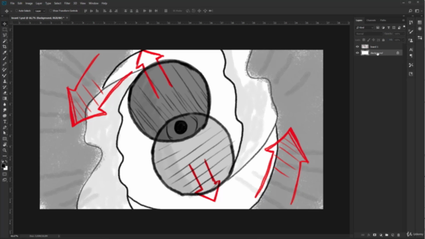Select the Gradient tool

5,99
